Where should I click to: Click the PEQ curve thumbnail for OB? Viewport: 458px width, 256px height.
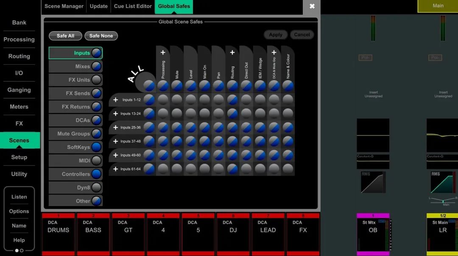tap(373, 135)
